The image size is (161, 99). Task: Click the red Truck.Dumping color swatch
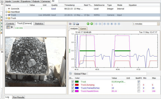77,85
